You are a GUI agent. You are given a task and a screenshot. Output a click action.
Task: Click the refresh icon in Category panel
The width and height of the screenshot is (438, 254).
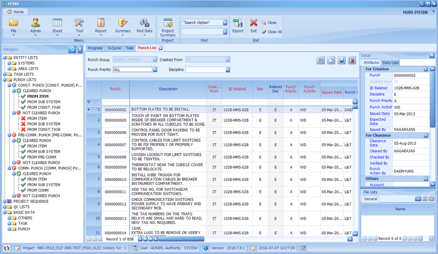[x=72, y=49]
